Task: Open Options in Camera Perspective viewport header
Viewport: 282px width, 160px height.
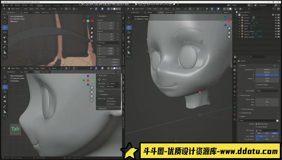Action: coord(226,13)
